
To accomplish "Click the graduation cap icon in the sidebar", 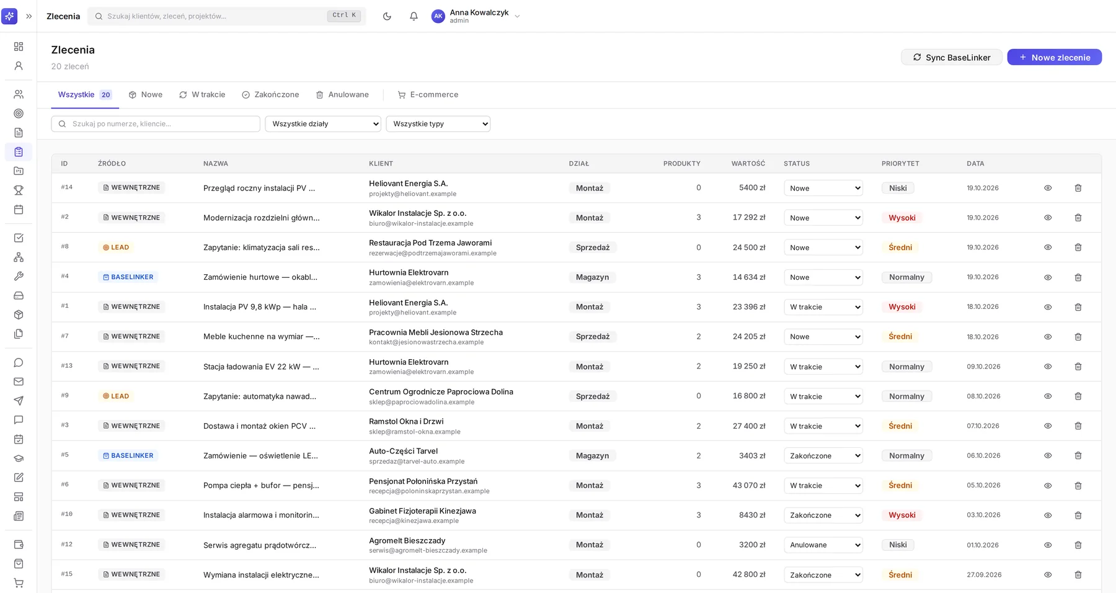I will click(19, 458).
